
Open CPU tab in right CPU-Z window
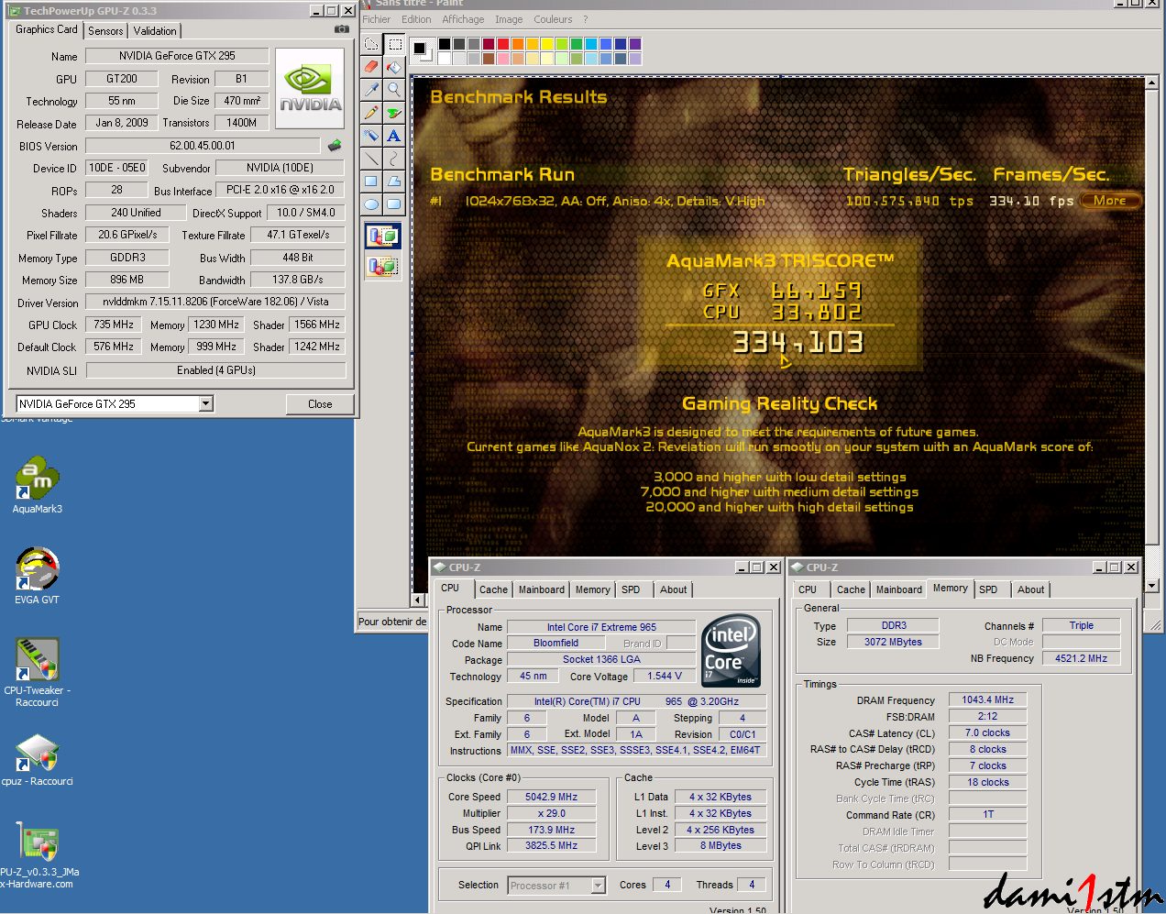coord(808,589)
